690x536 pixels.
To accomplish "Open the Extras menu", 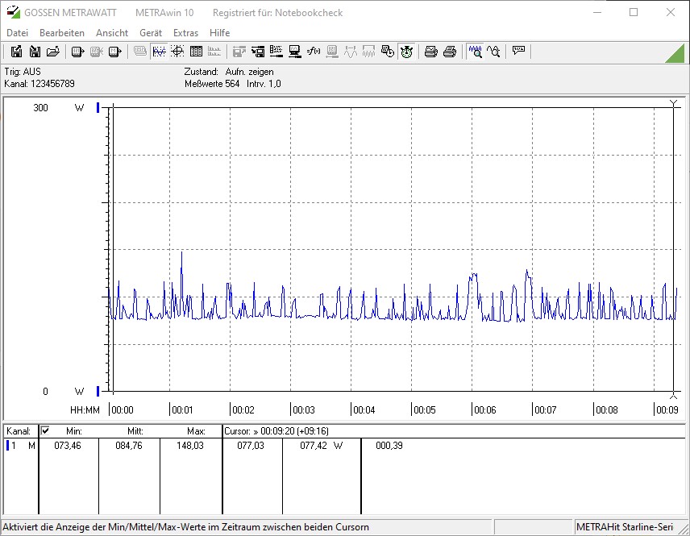I will (185, 33).
